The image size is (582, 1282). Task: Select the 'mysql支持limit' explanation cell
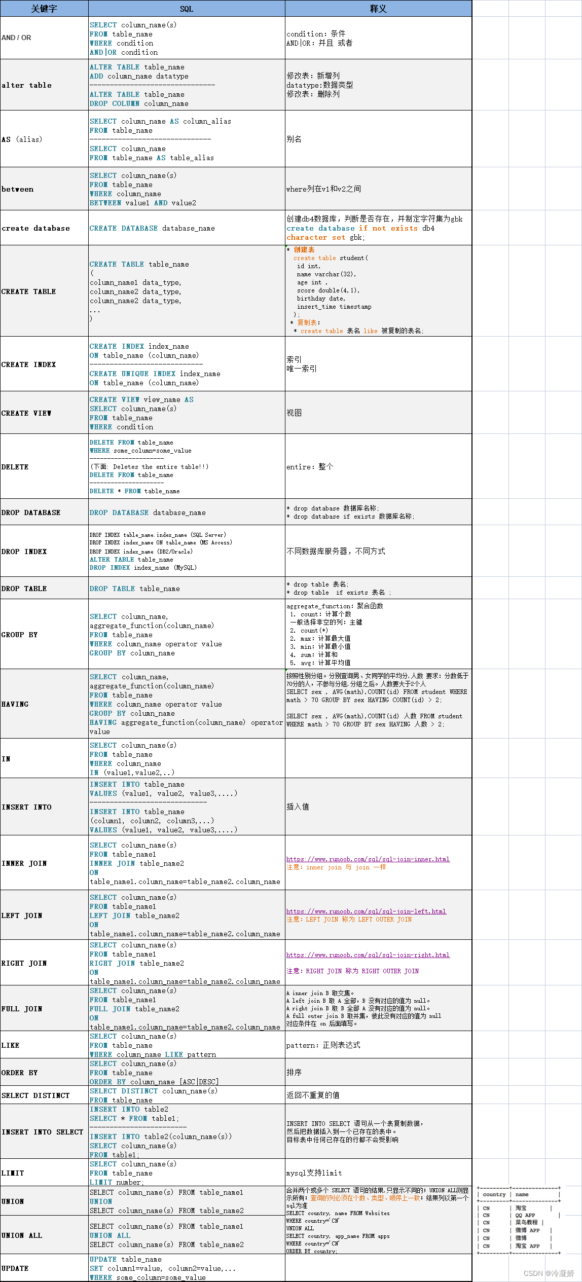coord(378,1173)
